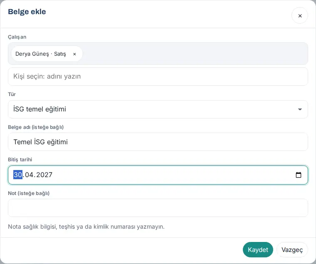Open the calendar picker icon
Image resolution: width=316 pixels, height=264 pixels.
pyautogui.click(x=299, y=175)
